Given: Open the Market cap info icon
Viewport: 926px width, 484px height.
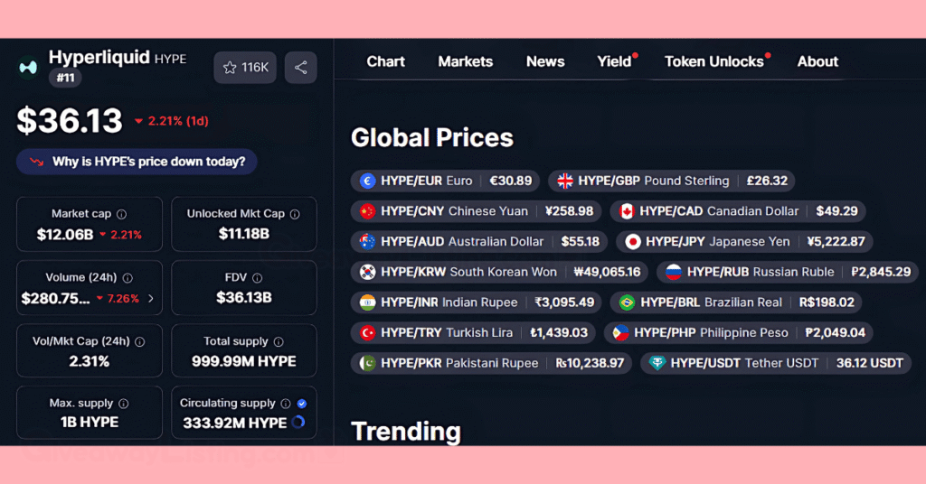Looking at the screenshot, I should tap(122, 214).
